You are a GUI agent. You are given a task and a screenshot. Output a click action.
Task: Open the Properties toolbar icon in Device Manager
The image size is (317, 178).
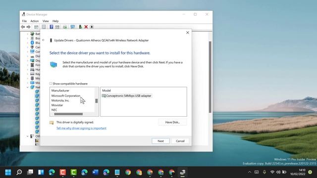44,27
